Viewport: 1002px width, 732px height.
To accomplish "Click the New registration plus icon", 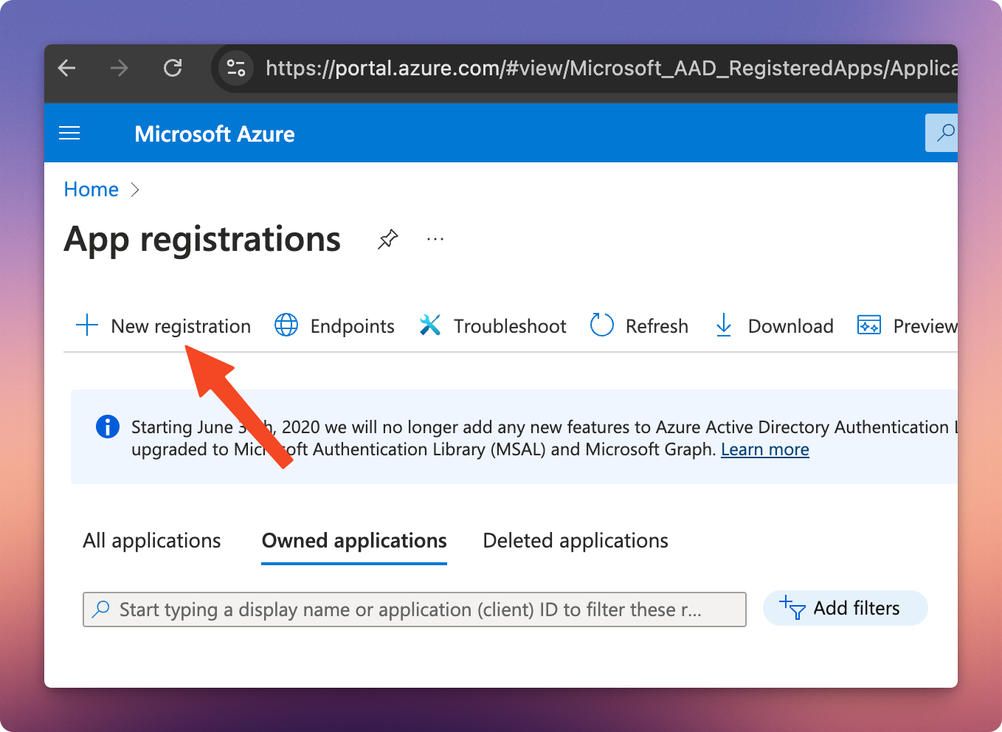I will (86, 325).
